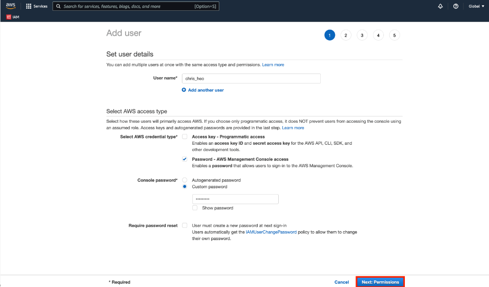Uncheck Password AWS Management Console access

click(x=185, y=159)
